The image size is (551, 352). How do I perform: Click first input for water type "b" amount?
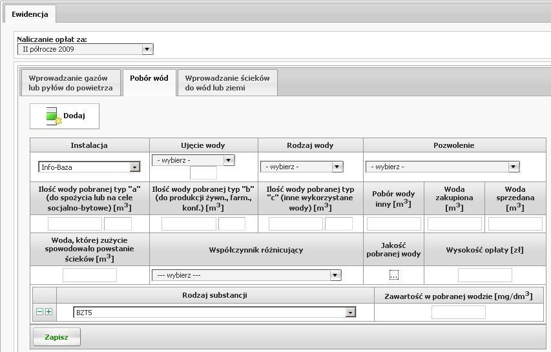click(x=189, y=223)
